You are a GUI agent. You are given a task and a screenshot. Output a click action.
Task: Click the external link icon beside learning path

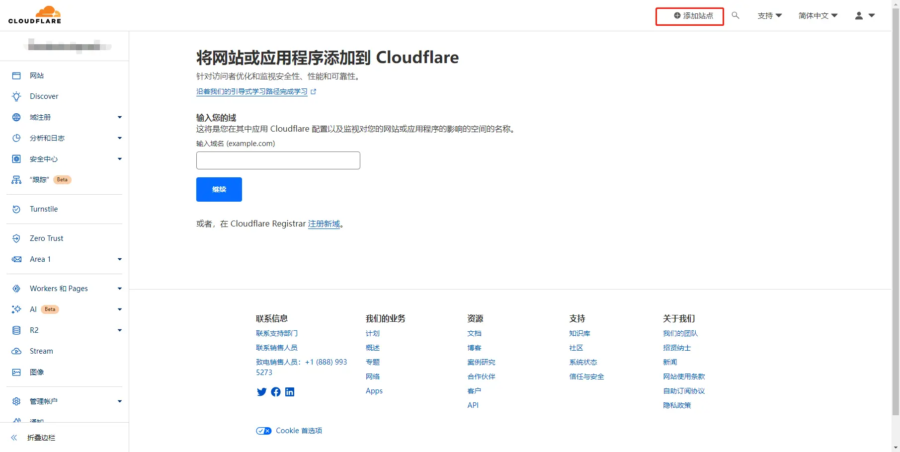[314, 91]
